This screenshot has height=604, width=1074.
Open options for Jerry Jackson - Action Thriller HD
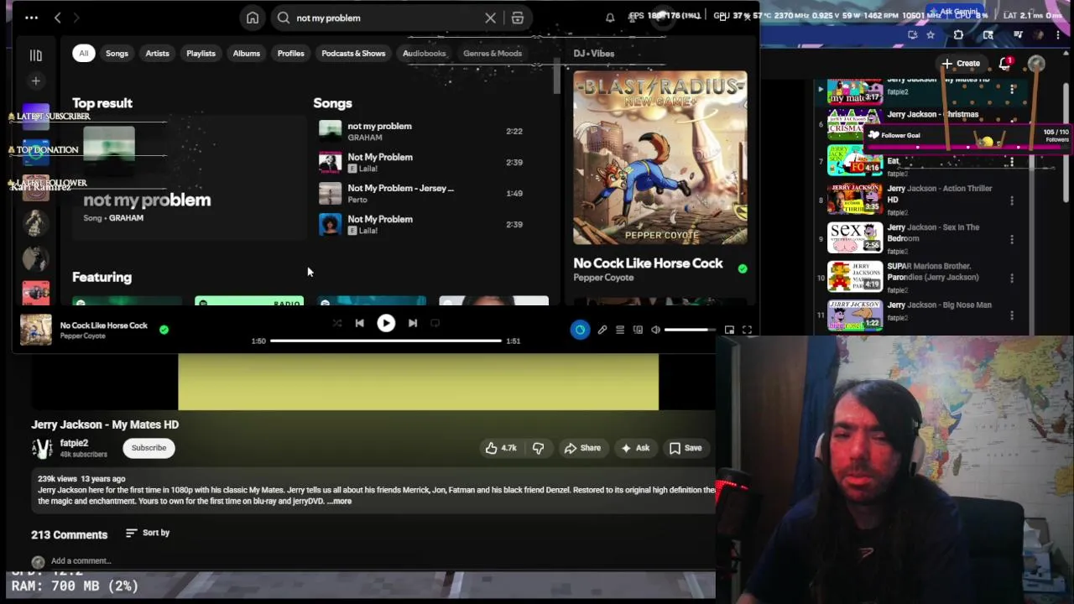[x=1011, y=200]
